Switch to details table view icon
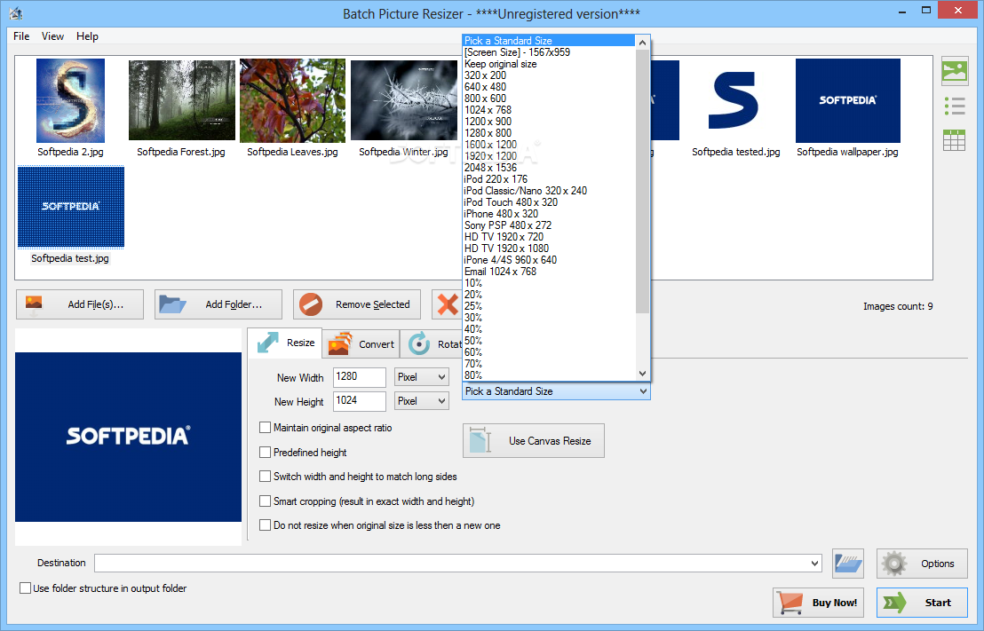 pos(954,140)
